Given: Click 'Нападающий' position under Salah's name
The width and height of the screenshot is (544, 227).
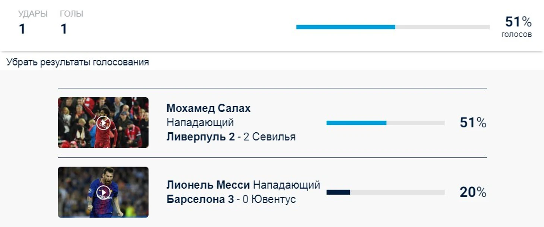Looking at the screenshot, I should pos(200,122).
